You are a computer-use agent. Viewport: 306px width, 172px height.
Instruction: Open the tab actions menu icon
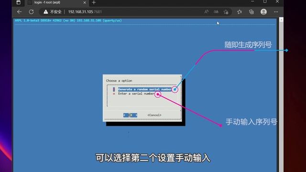[18, 2]
